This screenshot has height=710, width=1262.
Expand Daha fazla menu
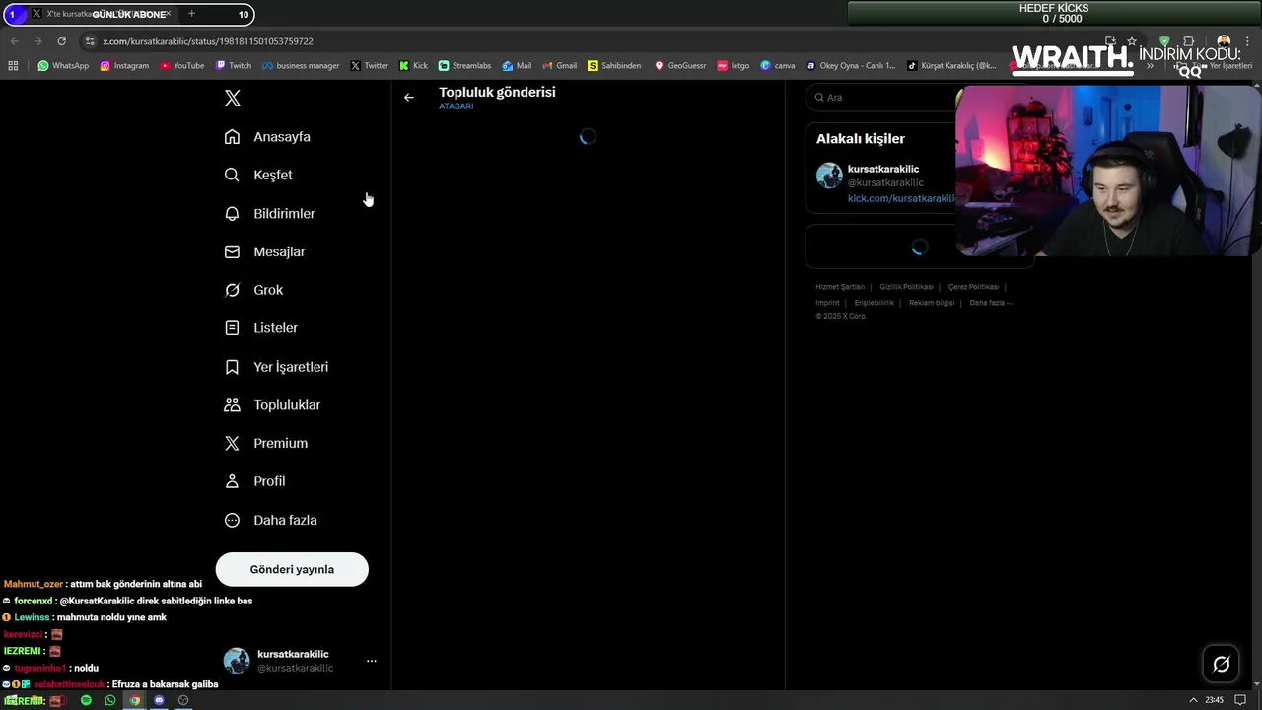coord(270,520)
